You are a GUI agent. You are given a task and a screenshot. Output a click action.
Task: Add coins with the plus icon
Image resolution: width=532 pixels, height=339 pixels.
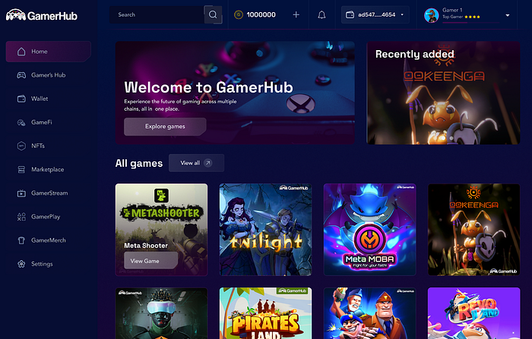click(296, 14)
